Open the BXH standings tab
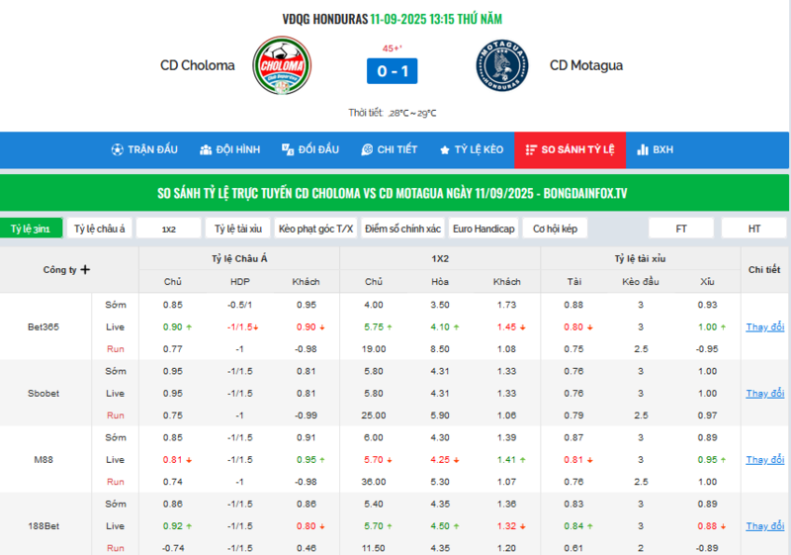The width and height of the screenshot is (791, 555). coord(655,149)
